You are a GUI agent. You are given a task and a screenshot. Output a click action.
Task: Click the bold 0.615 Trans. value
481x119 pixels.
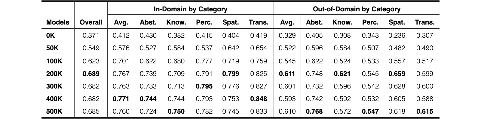click(x=425, y=111)
